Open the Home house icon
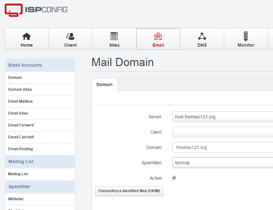This screenshot has width=273, height=210. (x=27, y=36)
